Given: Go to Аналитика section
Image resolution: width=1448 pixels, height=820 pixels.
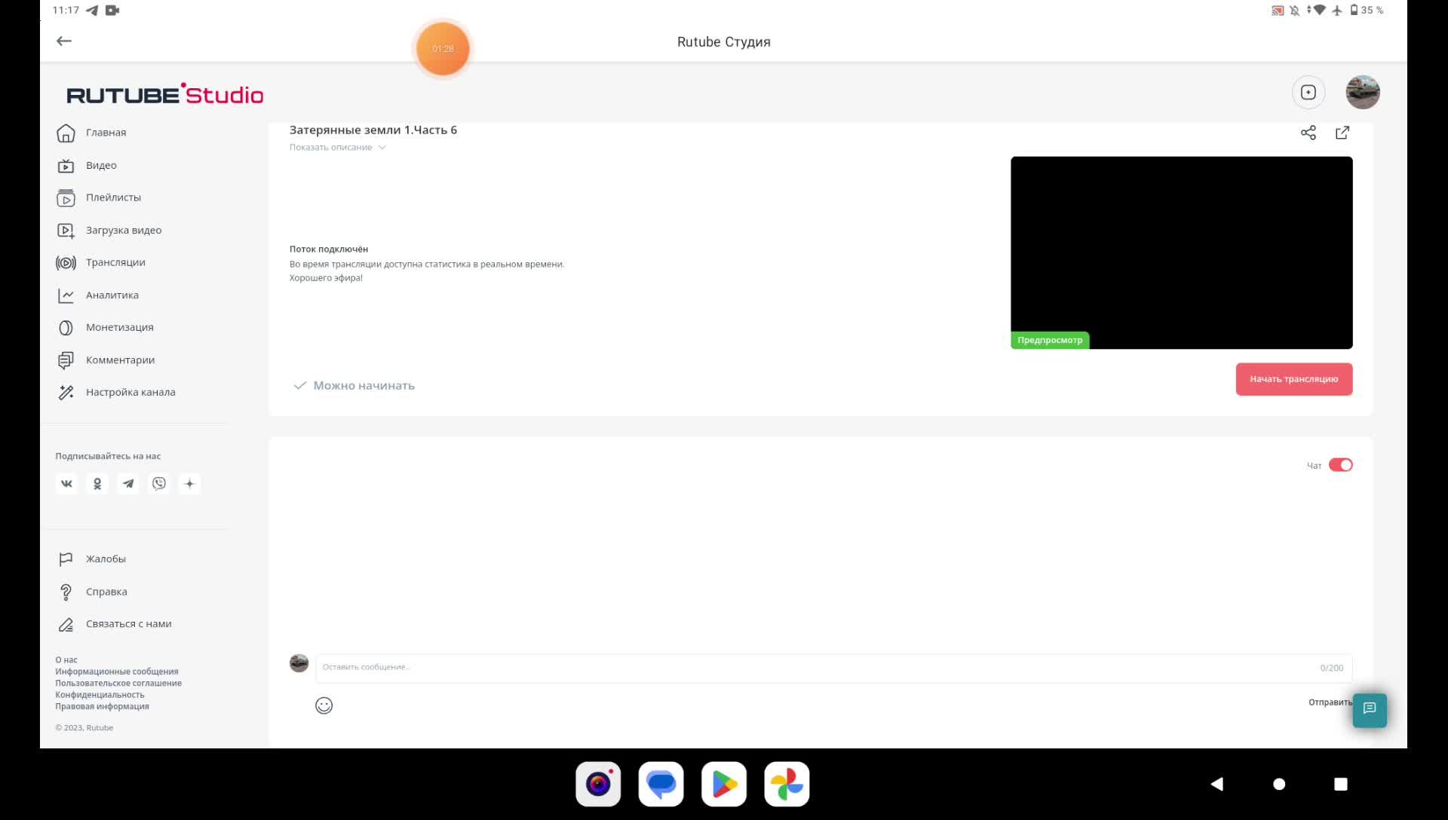Looking at the screenshot, I should click(x=112, y=295).
